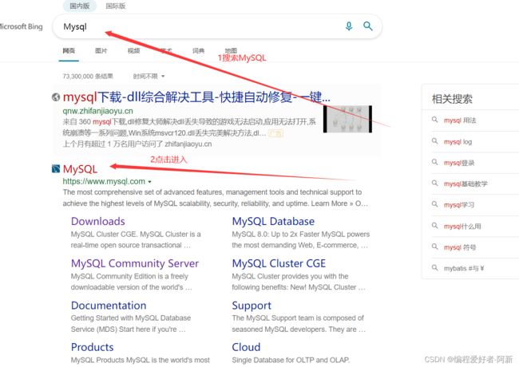
Task: Switch to the 图片 tab
Action: (101, 50)
